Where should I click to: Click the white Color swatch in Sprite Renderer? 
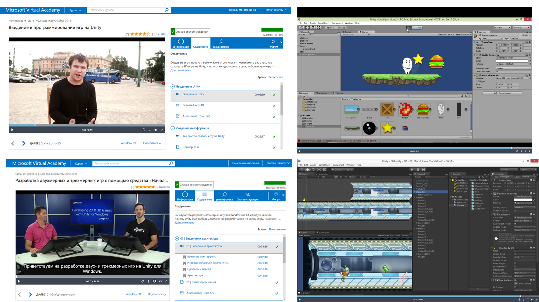pyautogui.click(x=512, y=61)
